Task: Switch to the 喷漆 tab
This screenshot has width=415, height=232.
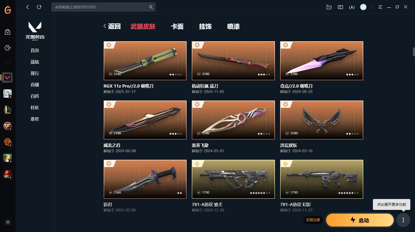Action: [x=233, y=26]
